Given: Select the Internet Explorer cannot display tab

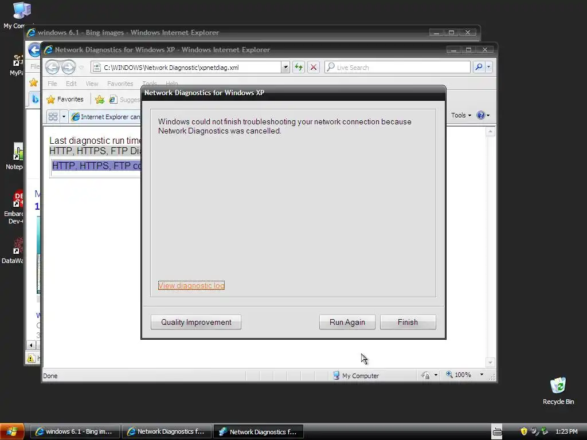Looking at the screenshot, I should coord(105,117).
